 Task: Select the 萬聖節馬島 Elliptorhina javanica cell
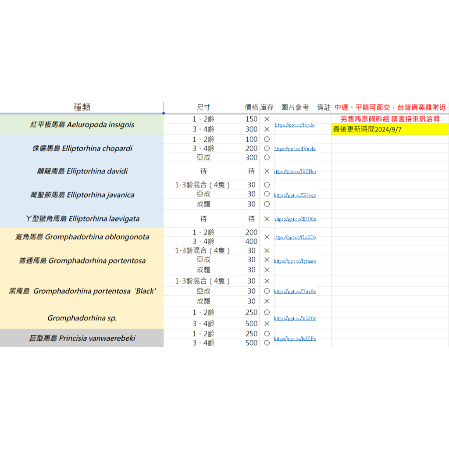(82, 195)
